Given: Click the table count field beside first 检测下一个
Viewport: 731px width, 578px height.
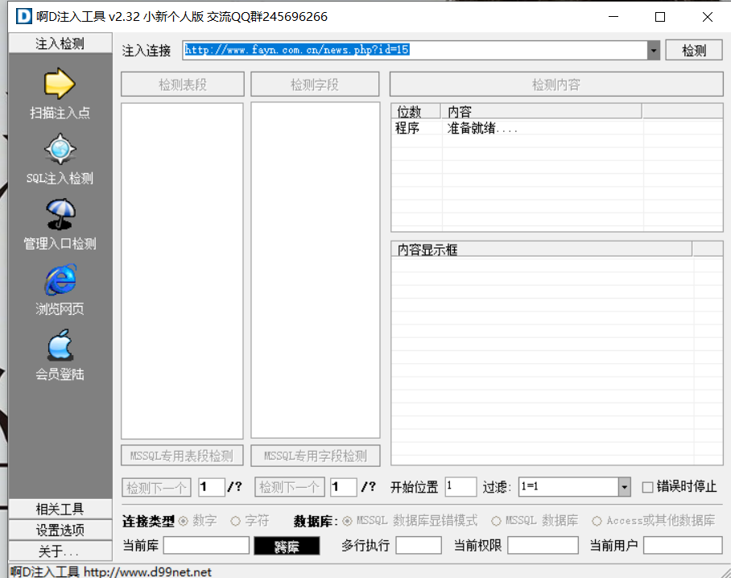Looking at the screenshot, I should coord(212,487).
